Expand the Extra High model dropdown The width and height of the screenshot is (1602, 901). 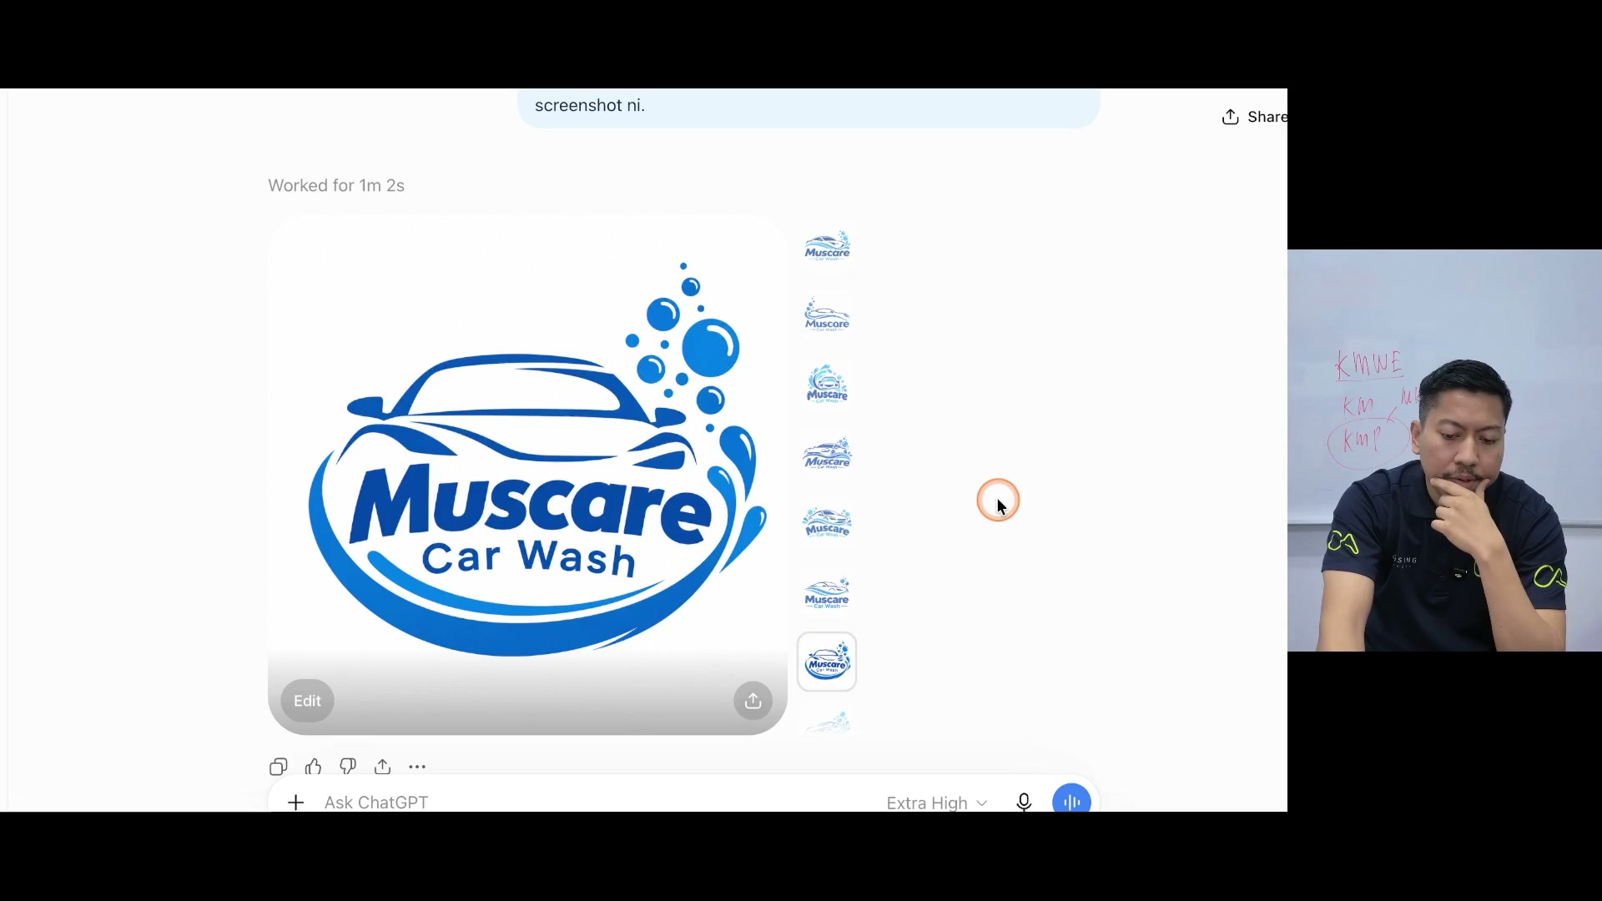click(x=937, y=803)
